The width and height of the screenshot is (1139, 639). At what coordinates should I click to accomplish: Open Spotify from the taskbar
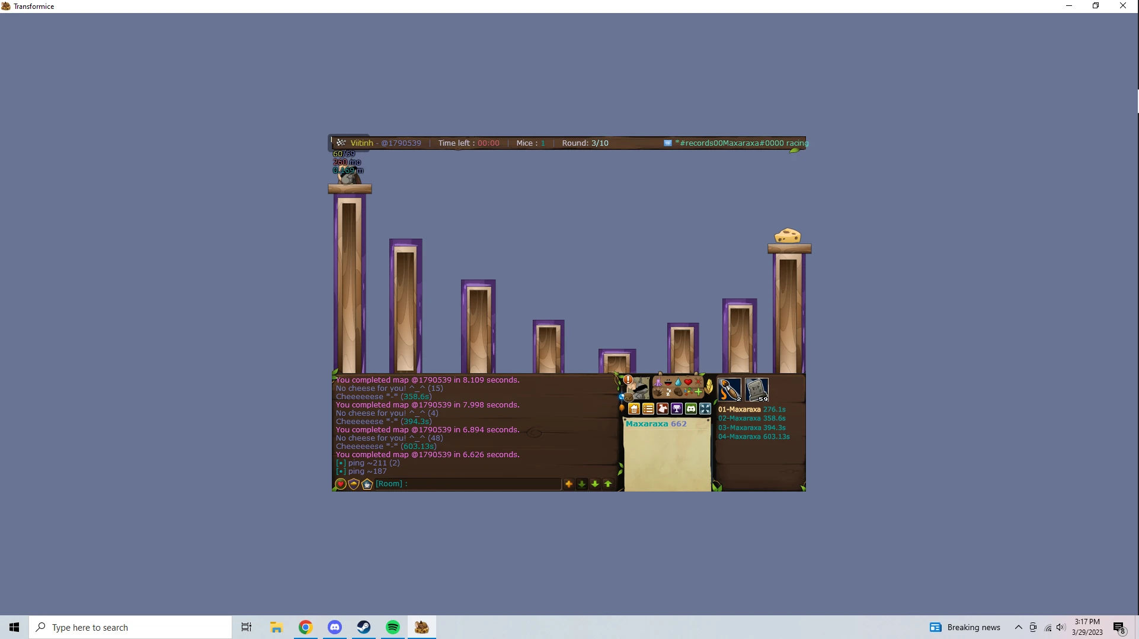point(392,627)
